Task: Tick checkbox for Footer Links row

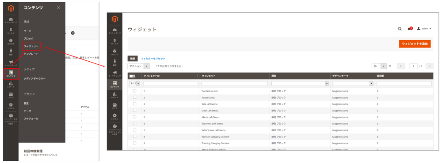Action: 135,97
